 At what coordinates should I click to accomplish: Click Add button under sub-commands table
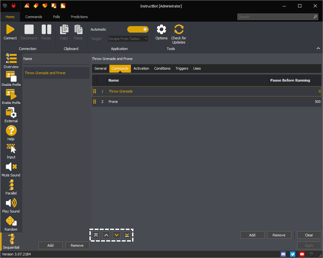click(252, 235)
